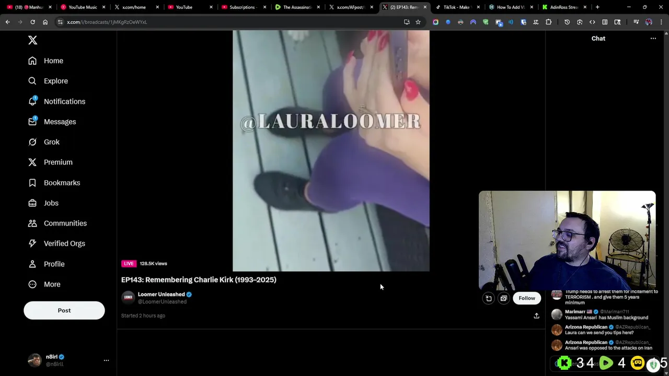The image size is (669, 376).
Task: Open Notifications in sidebar
Action: [x=57, y=101]
